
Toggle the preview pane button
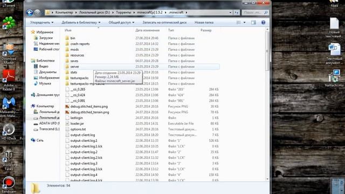(x=253, y=23)
